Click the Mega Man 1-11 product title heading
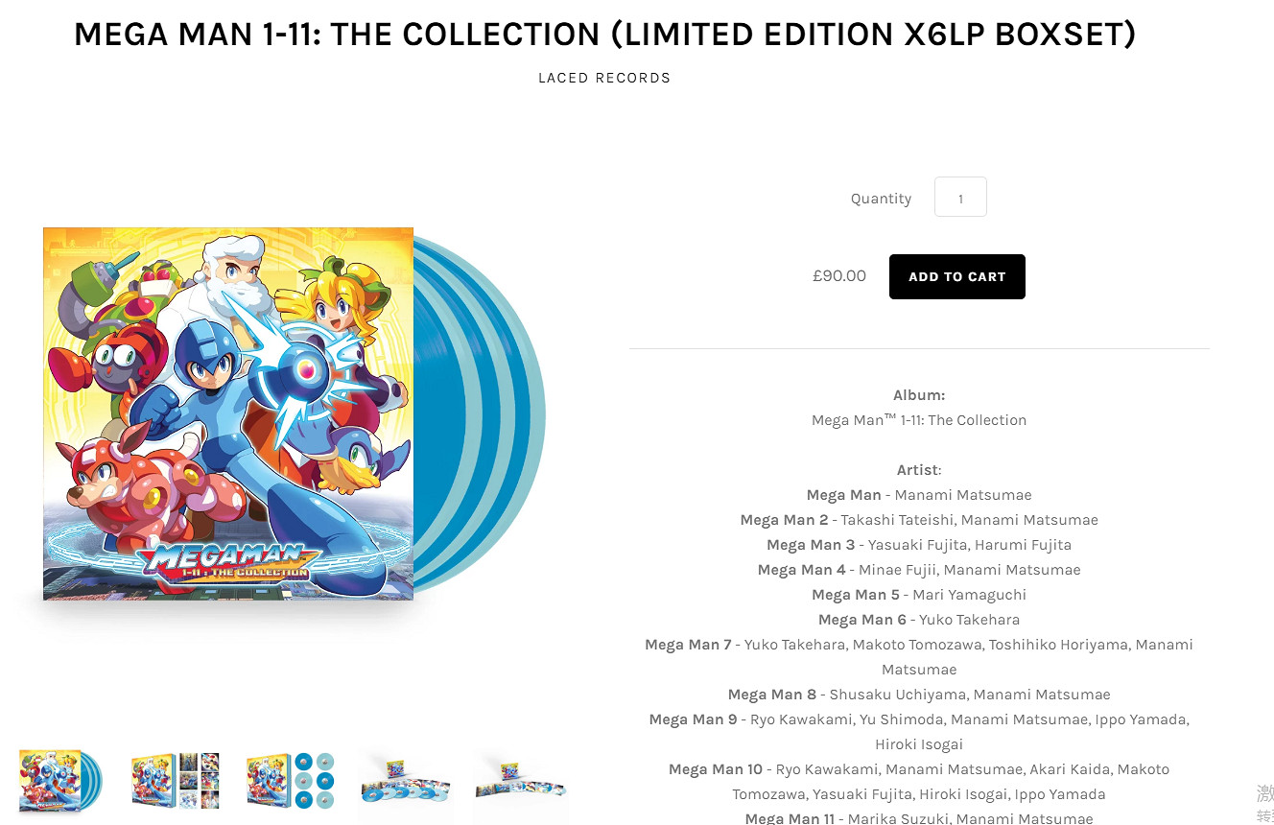Image resolution: width=1274 pixels, height=825 pixels. tap(604, 34)
